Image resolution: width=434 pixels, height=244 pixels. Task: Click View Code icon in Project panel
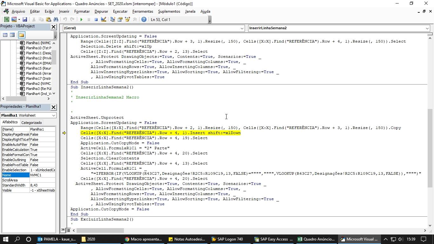(x=5, y=35)
